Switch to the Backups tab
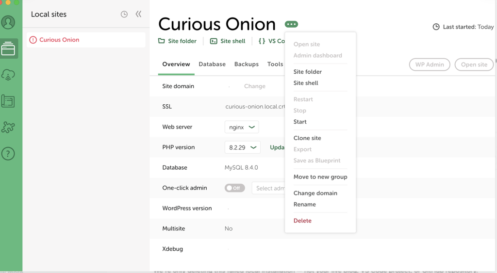The image size is (497, 273). click(247, 64)
